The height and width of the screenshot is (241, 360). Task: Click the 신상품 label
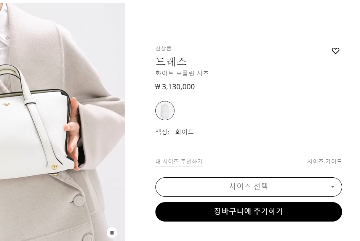163,48
